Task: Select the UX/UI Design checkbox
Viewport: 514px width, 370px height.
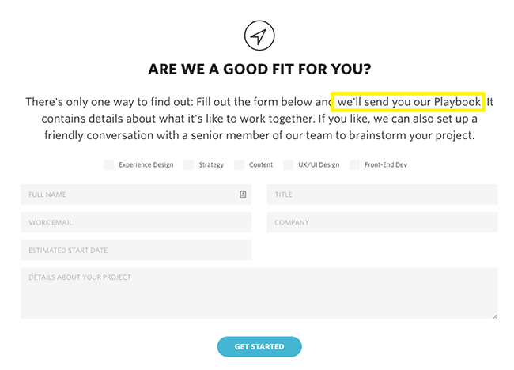Action: tap(288, 165)
